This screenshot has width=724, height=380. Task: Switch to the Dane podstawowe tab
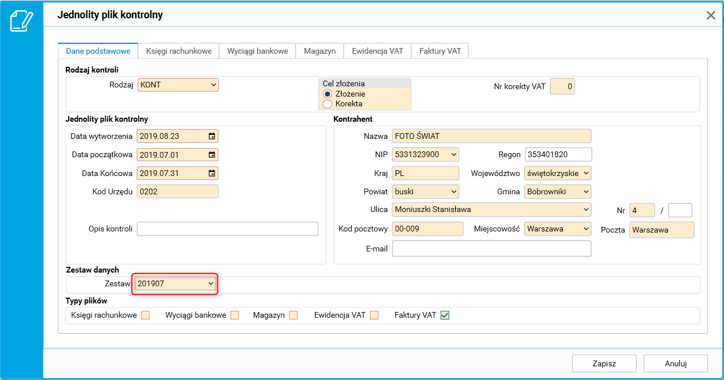pos(98,51)
